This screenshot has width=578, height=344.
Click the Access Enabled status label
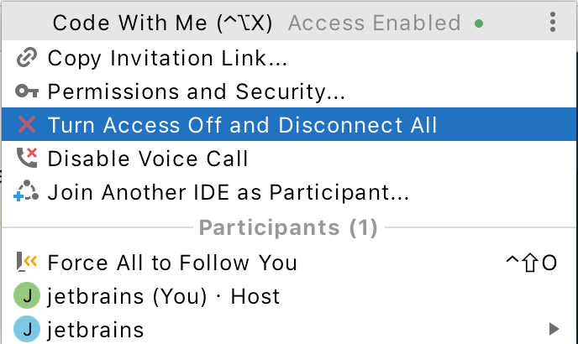(374, 23)
